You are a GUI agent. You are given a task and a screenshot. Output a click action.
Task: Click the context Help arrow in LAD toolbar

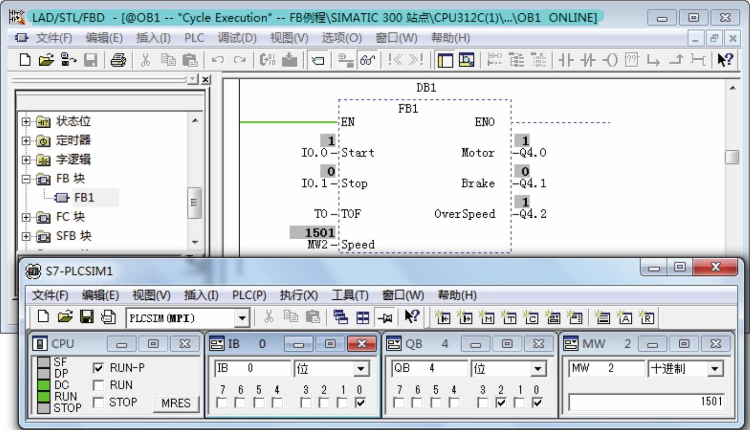point(725,60)
